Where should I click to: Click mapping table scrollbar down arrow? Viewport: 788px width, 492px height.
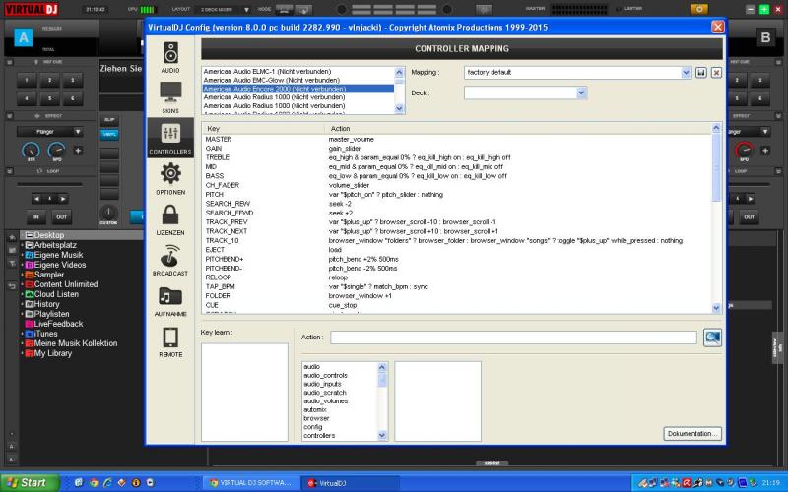click(717, 308)
